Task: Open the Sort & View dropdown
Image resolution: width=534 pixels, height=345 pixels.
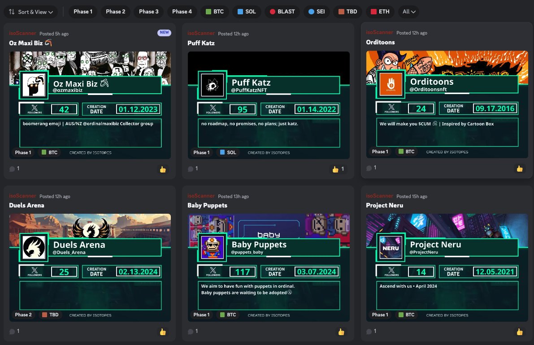Action: click(30, 12)
